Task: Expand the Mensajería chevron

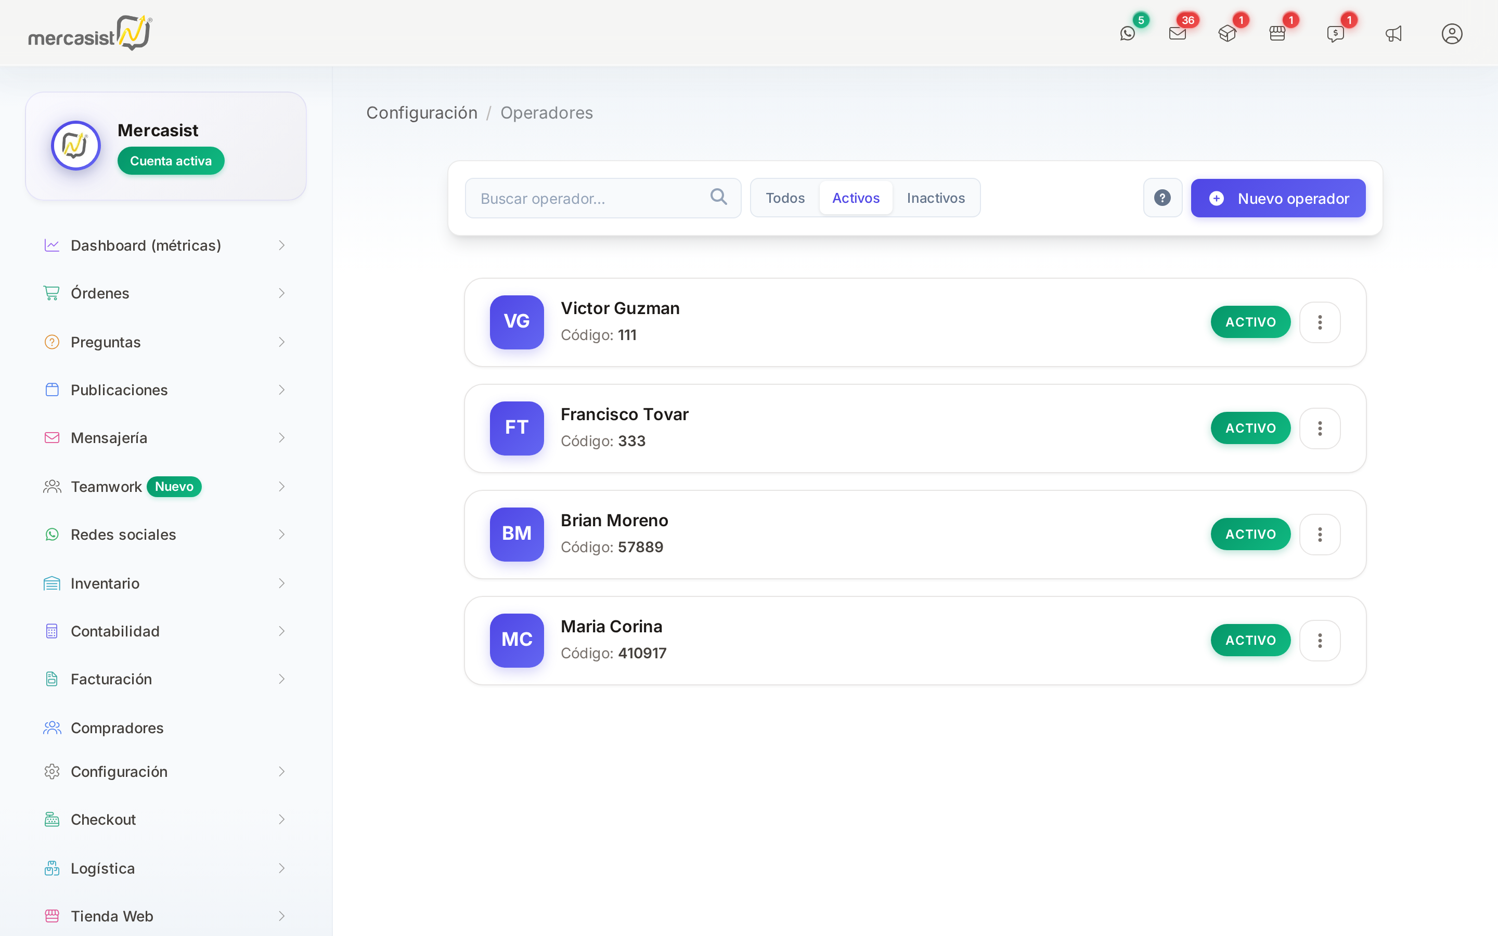Action: [x=281, y=438]
